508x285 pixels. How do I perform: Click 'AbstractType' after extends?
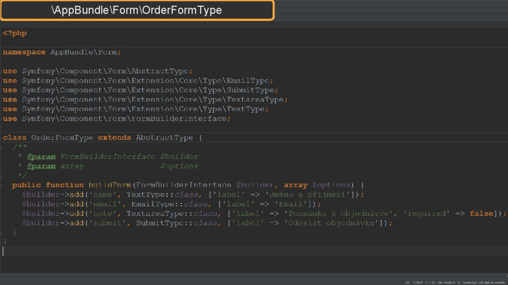coord(164,138)
